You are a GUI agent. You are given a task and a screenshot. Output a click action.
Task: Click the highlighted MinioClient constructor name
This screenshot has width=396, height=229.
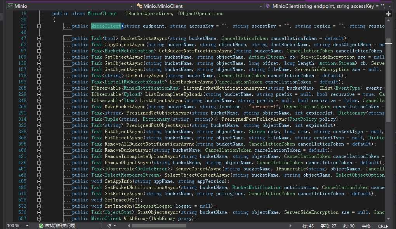coord(106,26)
